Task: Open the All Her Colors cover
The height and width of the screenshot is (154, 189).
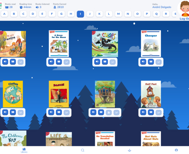Action: pyautogui.click(x=105, y=44)
